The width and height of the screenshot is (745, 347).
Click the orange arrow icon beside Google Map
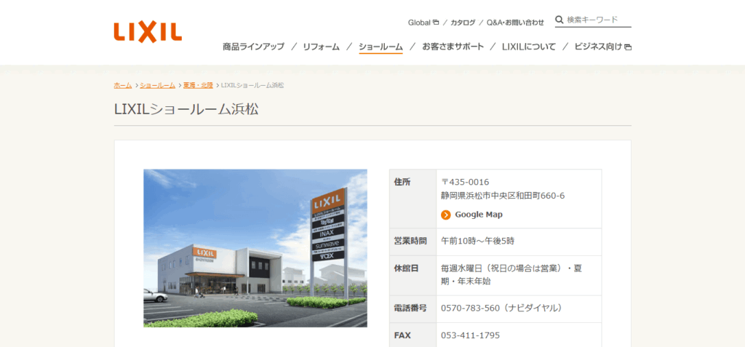click(x=446, y=215)
